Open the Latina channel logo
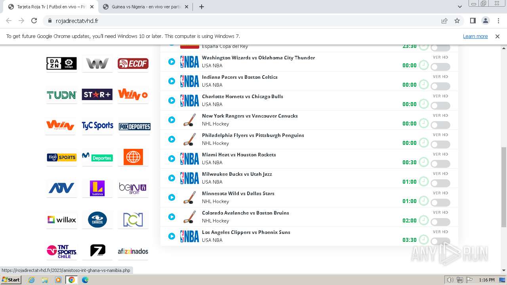This screenshot has width=507, height=285. [97, 188]
